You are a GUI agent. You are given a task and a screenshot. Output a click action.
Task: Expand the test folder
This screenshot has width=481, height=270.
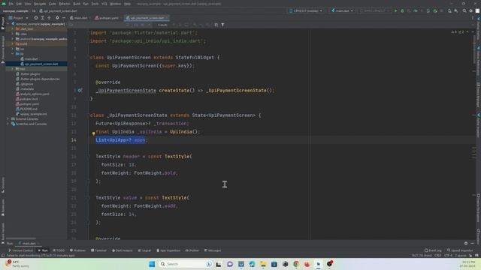pyautogui.click(x=13, y=69)
